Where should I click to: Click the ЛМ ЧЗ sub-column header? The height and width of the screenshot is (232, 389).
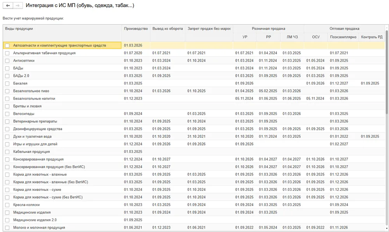pyautogui.click(x=292, y=37)
